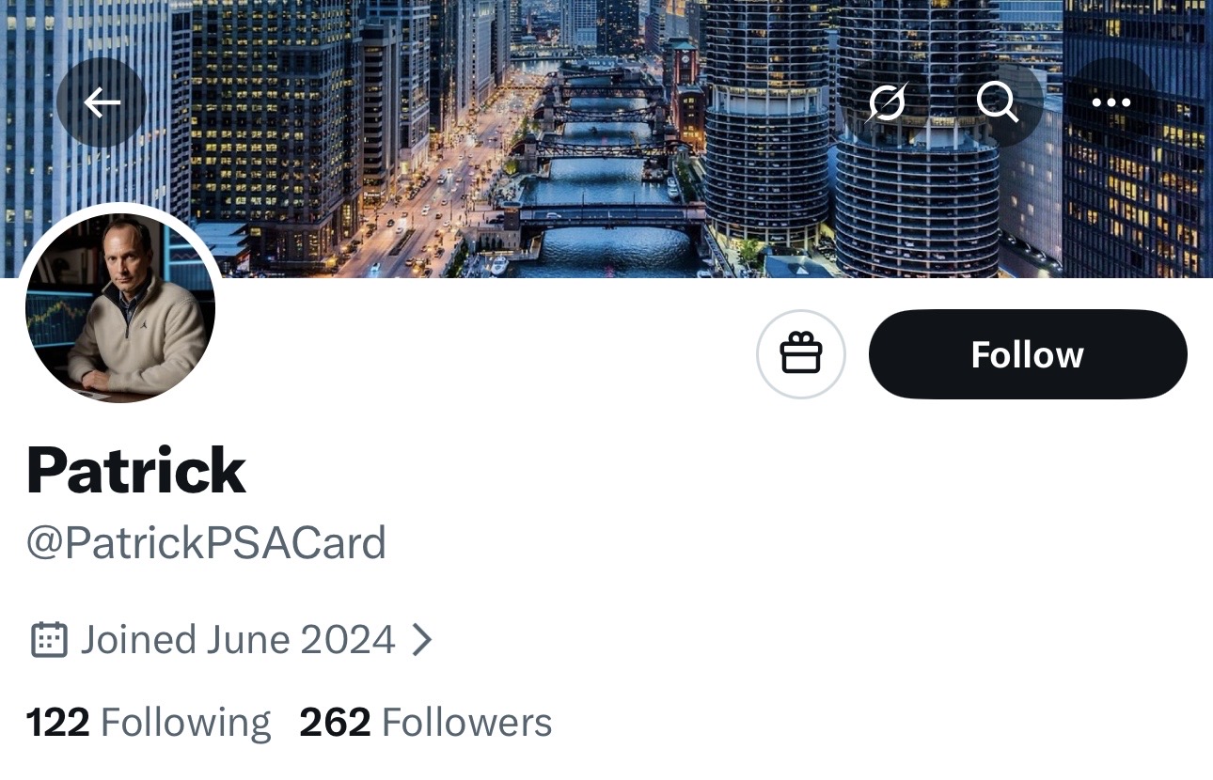The image size is (1213, 780).
Task: Click the calendar icon before Joined date
Action: point(49,640)
